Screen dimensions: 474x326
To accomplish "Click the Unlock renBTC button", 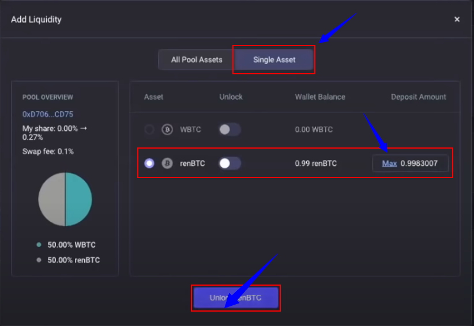I will [x=236, y=298].
